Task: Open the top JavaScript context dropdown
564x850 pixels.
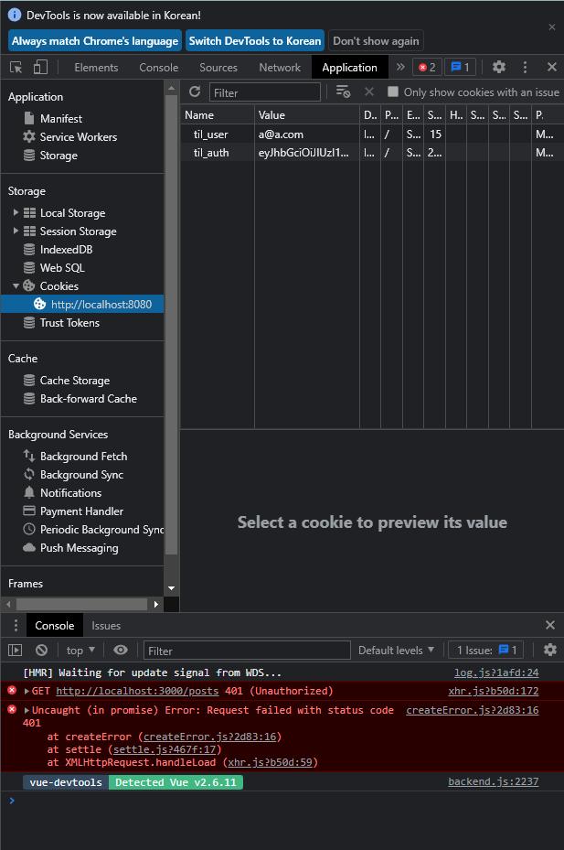Action: (80, 650)
